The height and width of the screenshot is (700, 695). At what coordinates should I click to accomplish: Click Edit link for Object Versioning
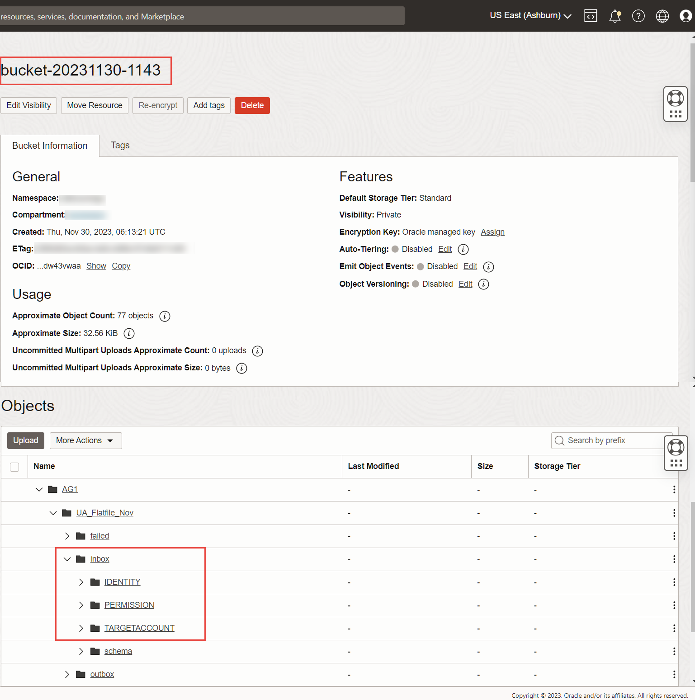[x=465, y=284]
